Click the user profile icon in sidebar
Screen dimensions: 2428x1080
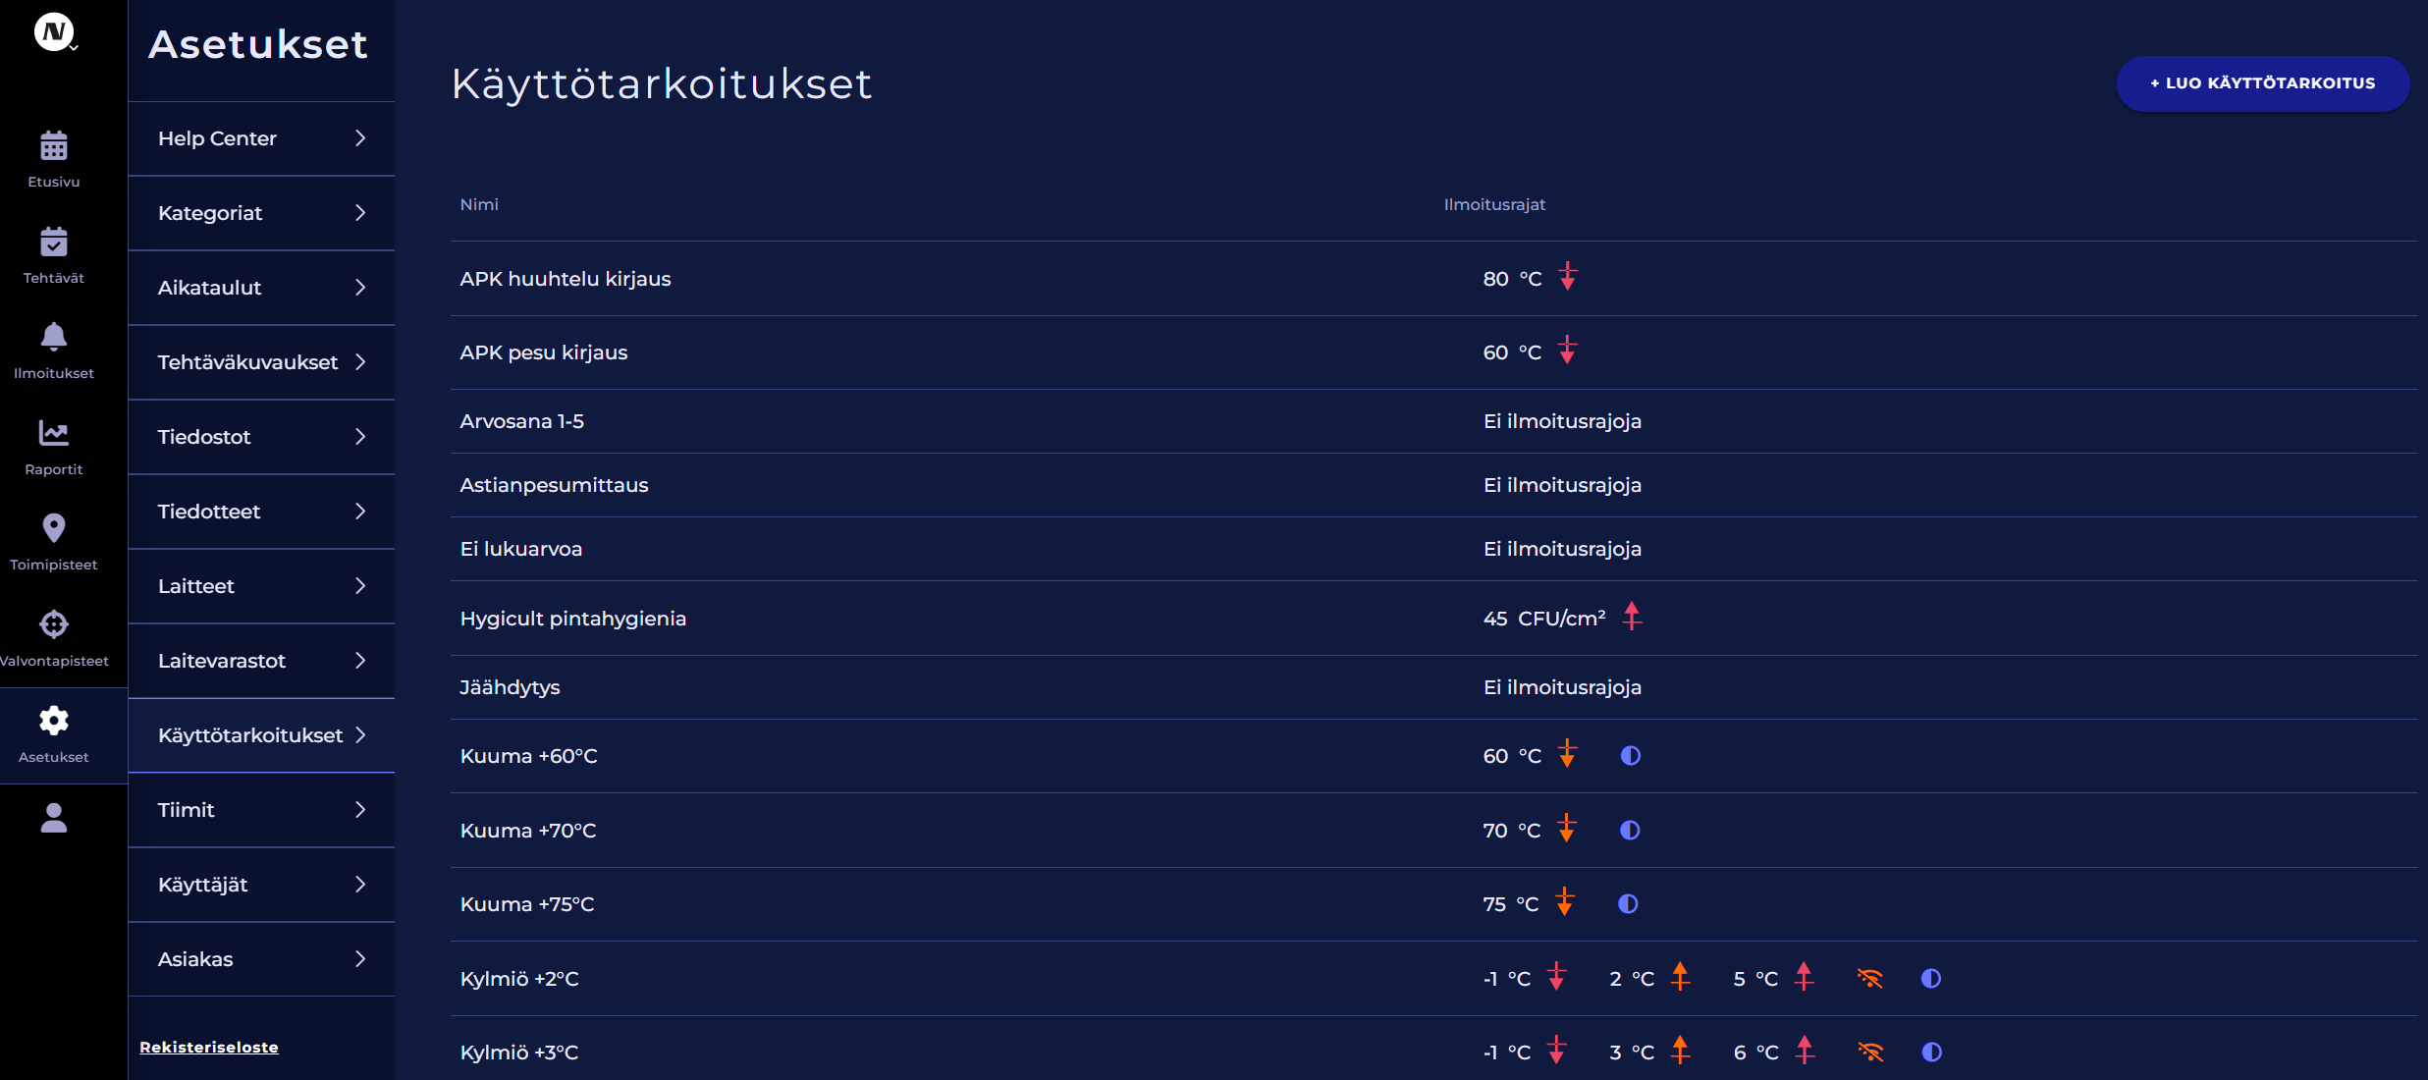[54, 817]
